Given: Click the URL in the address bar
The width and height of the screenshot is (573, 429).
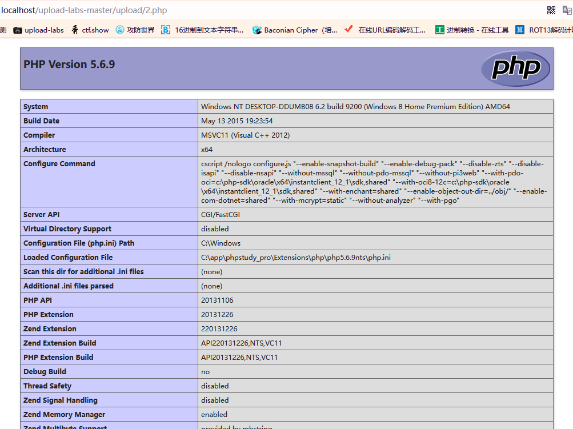Looking at the screenshot, I should point(84,10).
